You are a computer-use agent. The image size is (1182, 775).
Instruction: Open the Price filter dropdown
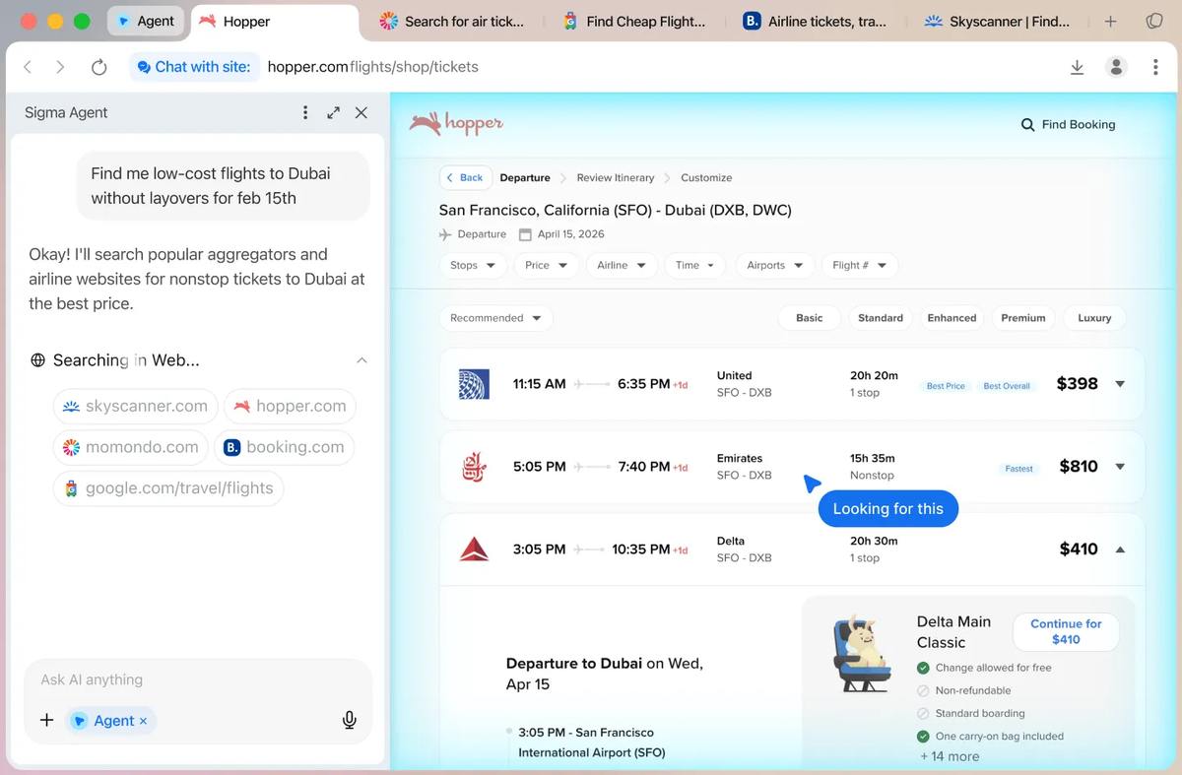click(547, 265)
